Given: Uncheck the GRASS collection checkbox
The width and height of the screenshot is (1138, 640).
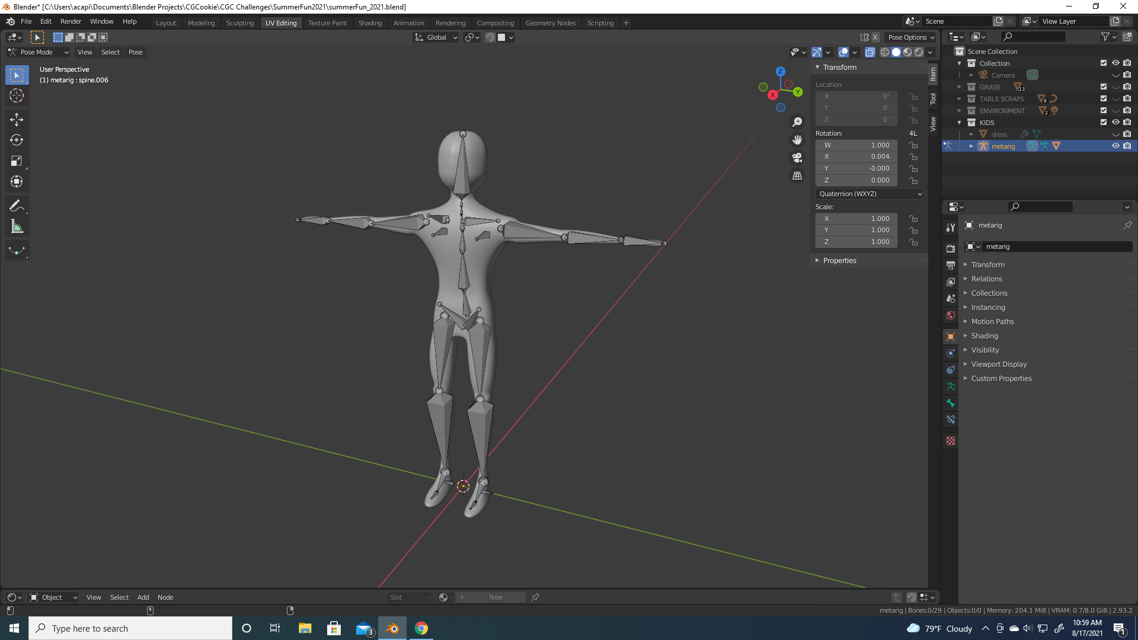Looking at the screenshot, I should (x=1104, y=87).
